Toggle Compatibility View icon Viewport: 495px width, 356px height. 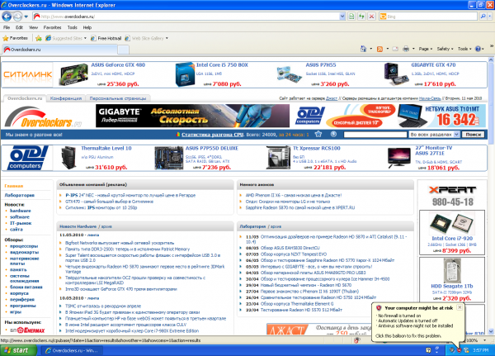351,17
